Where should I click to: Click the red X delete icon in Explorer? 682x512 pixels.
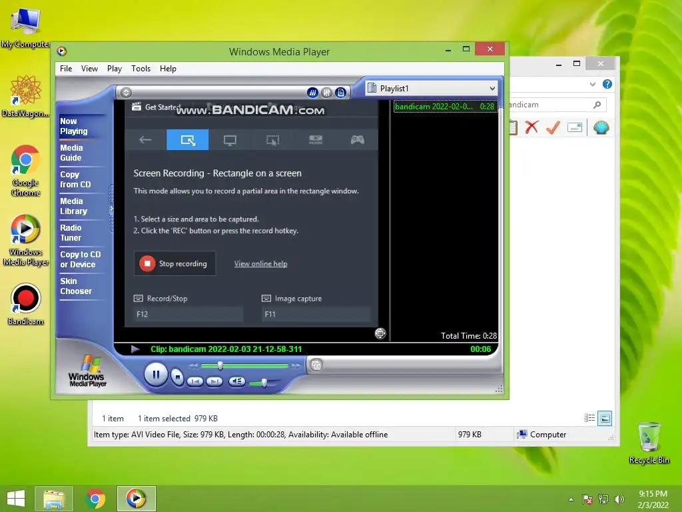coord(531,127)
